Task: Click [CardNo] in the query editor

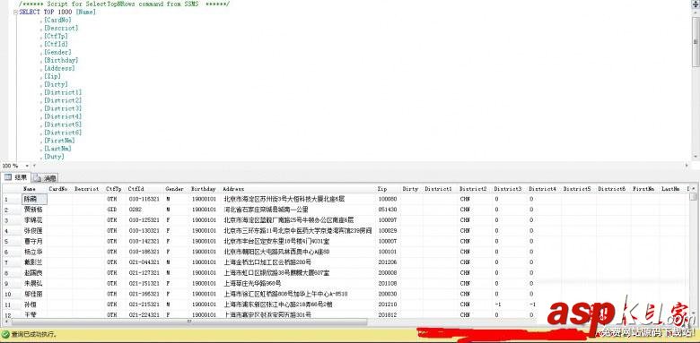Action: tap(57, 20)
